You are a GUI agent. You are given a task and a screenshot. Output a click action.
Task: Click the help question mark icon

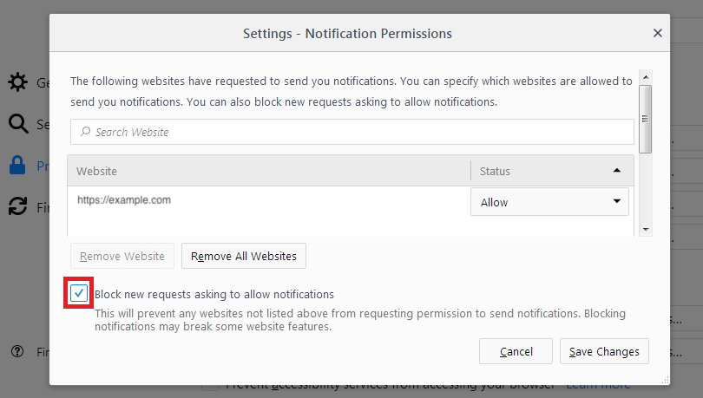coord(17,351)
